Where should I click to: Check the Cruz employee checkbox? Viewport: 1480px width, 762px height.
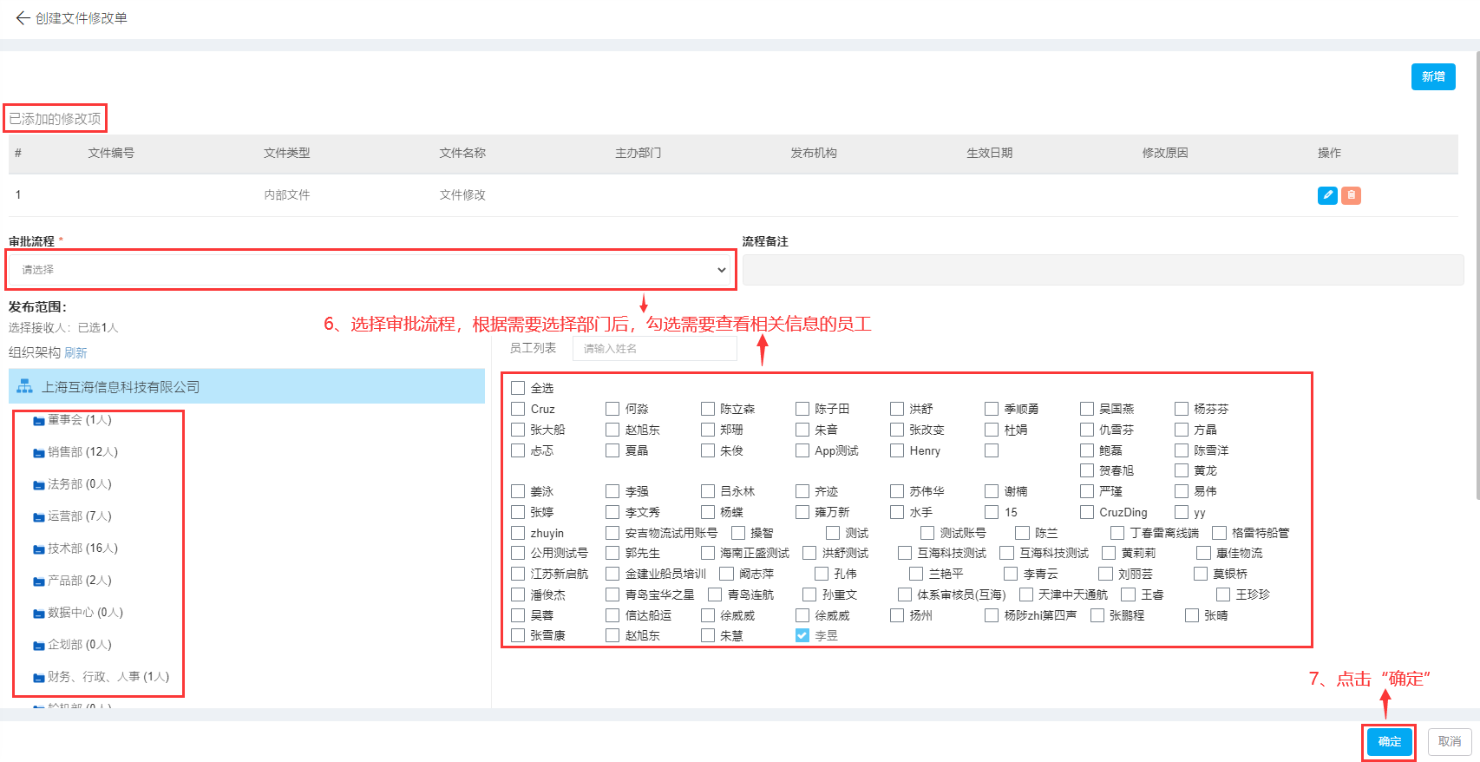tap(518, 409)
